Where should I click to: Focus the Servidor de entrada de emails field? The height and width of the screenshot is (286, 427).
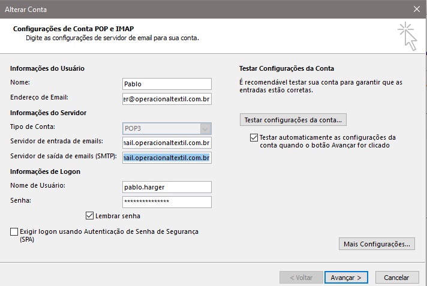coord(167,143)
